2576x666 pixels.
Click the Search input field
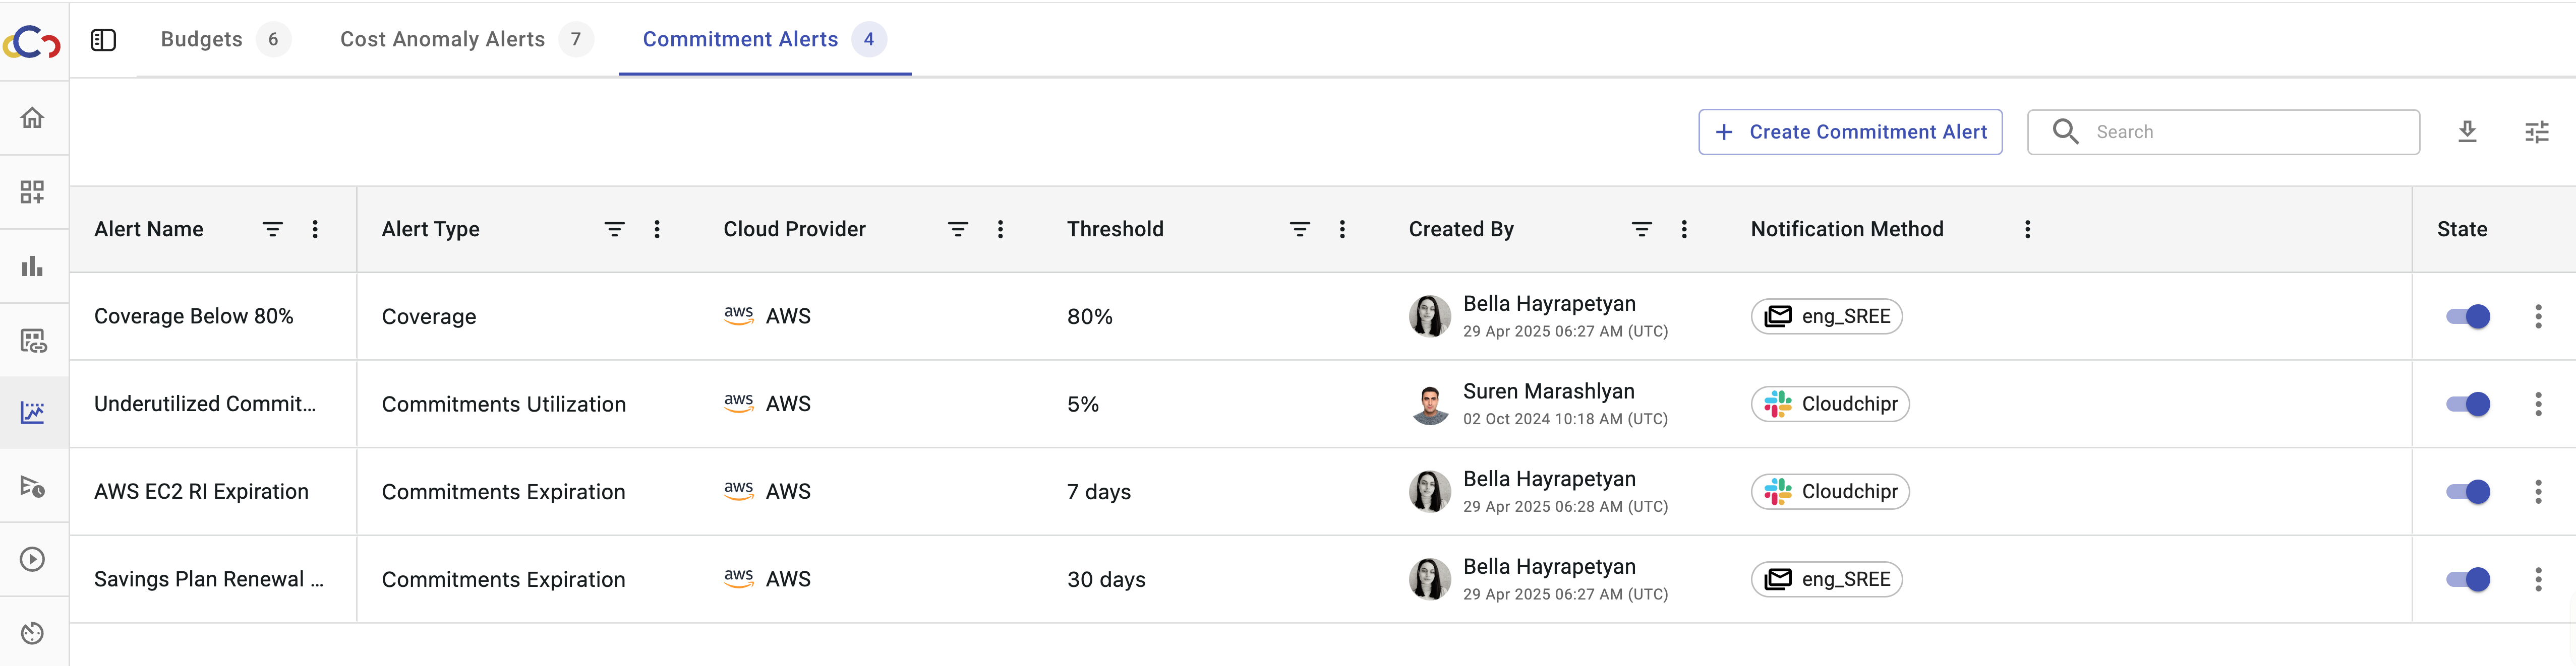coord(2240,132)
